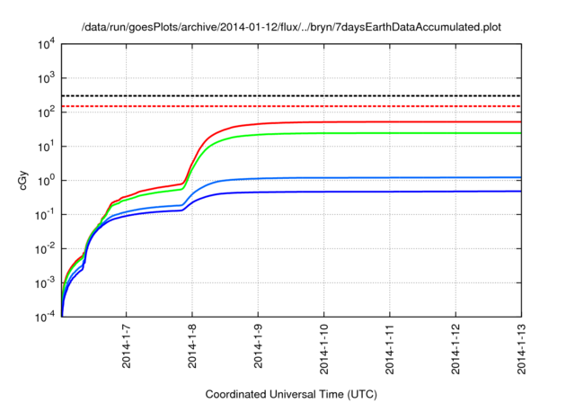Click the plot title file path
575x403 pixels.
pyautogui.click(x=291, y=27)
